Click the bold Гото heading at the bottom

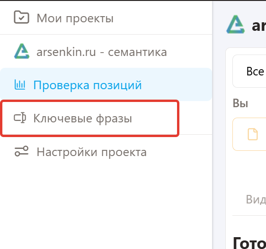249,243
